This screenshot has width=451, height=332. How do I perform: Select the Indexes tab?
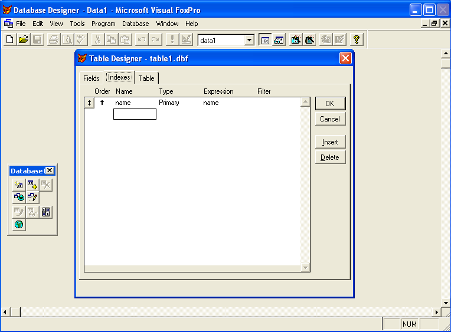[x=119, y=77]
